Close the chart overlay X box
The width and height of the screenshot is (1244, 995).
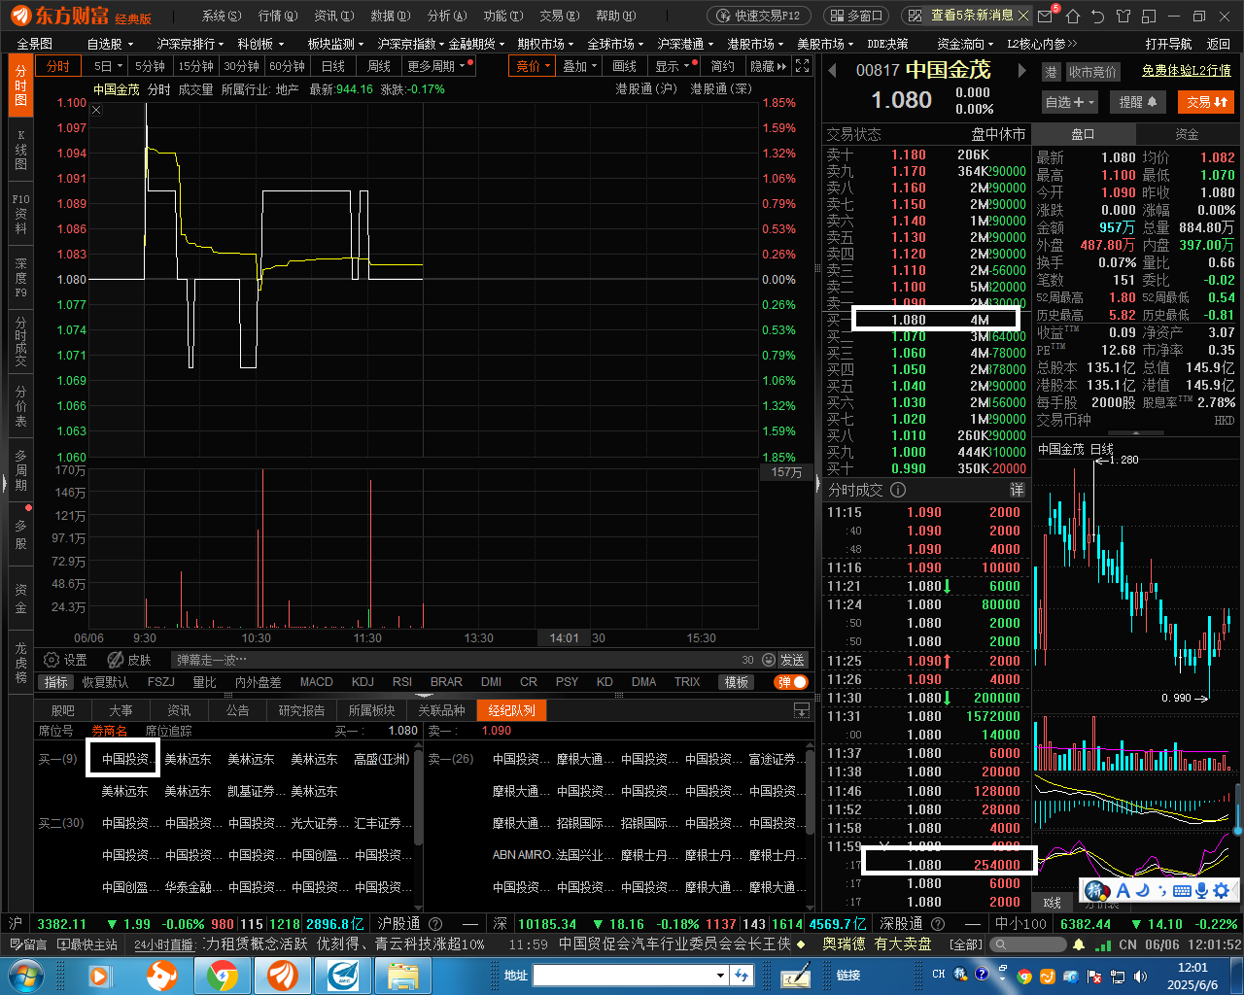96,110
